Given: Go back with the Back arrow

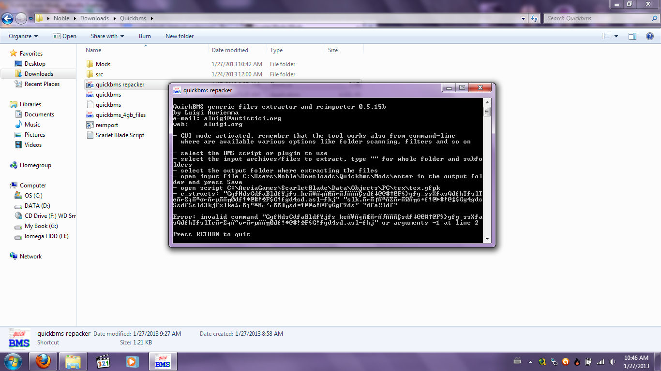Looking at the screenshot, I should click(x=8, y=18).
